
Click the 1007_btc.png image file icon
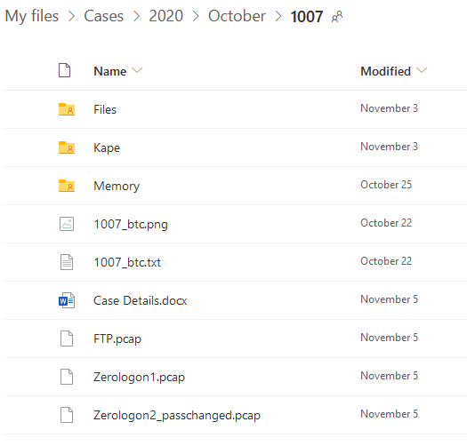(x=67, y=224)
